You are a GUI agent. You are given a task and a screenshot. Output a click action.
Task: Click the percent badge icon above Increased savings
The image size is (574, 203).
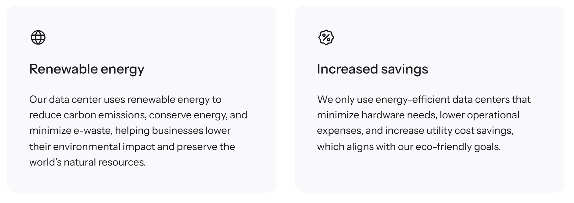click(x=326, y=37)
